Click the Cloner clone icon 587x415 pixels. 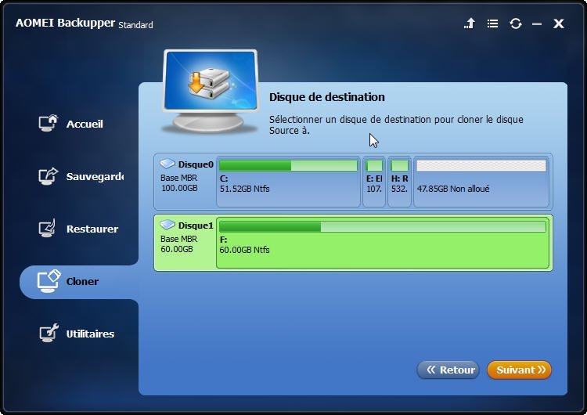point(49,281)
